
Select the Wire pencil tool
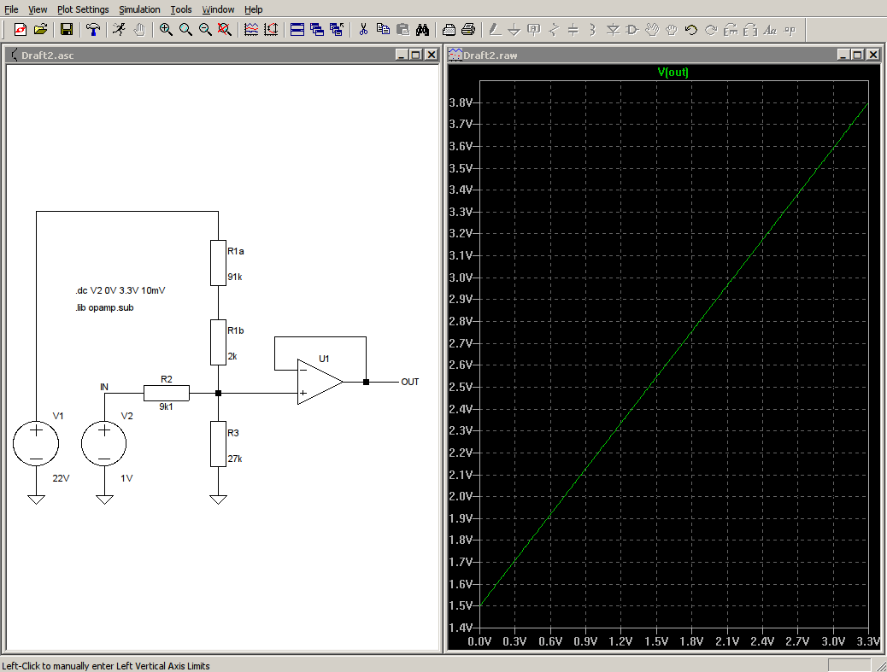tap(495, 29)
